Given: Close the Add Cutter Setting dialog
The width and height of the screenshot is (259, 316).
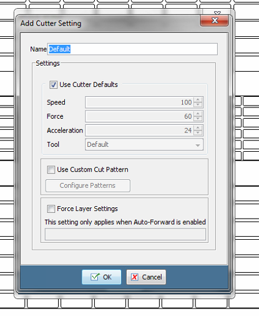Looking at the screenshot, I should (214, 21).
